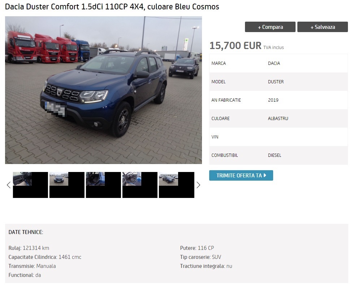The width and height of the screenshot is (353, 287).
Task: Select the first thumbnail showing open door
Action: point(30,185)
